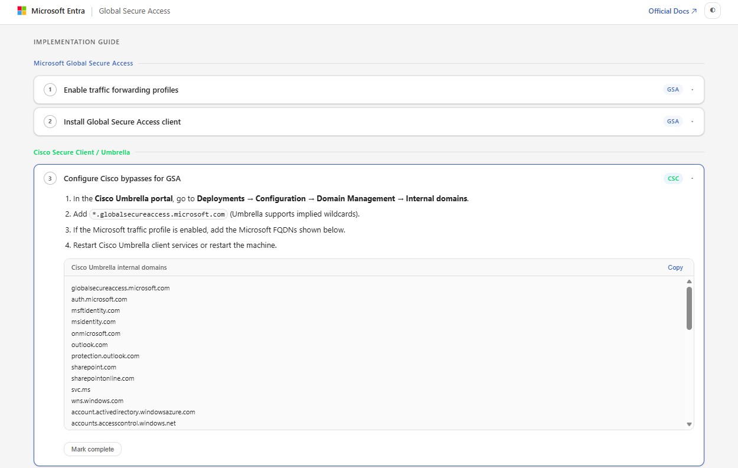The image size is (738, 468).
Task: Select the sharepoint.com line in the list
Action: pyautogui.click(x=94, y=367)
